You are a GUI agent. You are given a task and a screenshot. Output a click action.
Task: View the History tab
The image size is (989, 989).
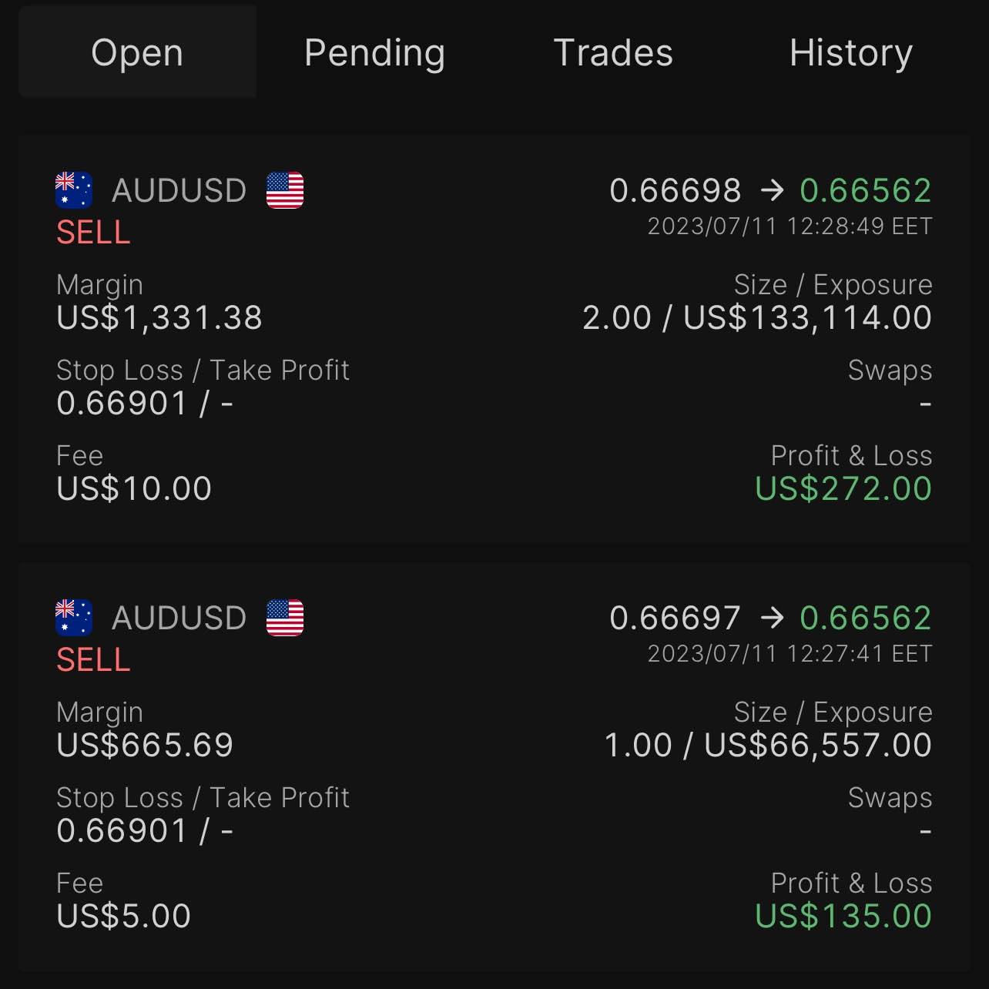[x=851, y=52]
